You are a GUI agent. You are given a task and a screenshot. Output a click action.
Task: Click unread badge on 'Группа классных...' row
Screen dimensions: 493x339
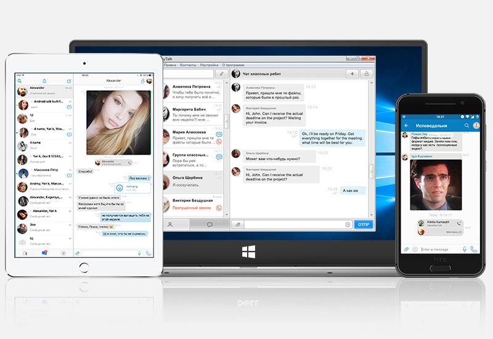219,157
